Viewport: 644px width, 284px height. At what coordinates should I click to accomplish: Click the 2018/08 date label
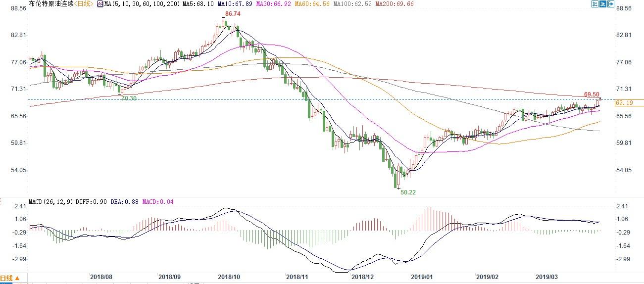coord(101,278)
